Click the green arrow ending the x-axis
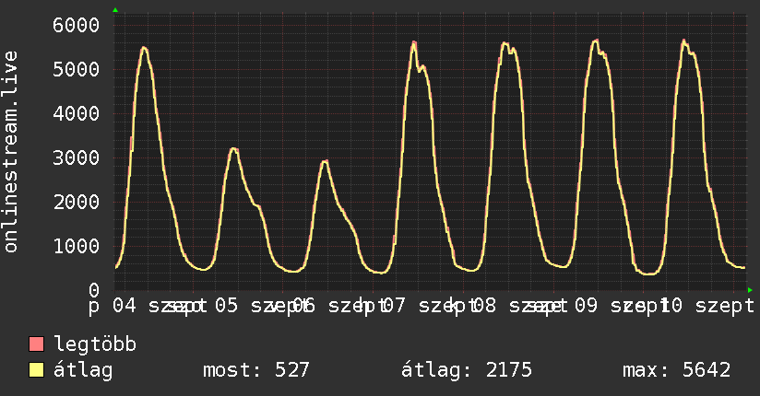 coord(750,290)
